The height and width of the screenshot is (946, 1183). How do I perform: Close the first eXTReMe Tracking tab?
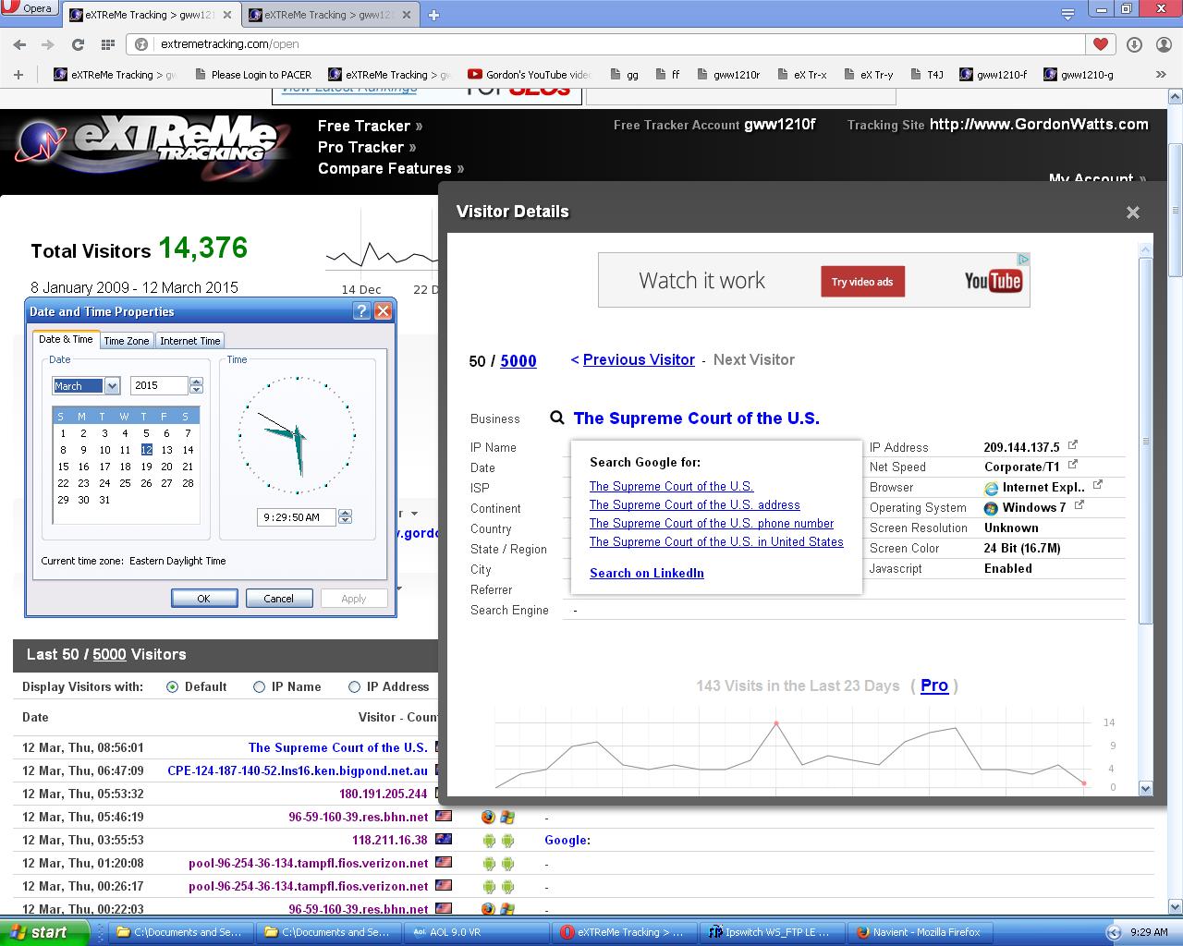point(226,15)
